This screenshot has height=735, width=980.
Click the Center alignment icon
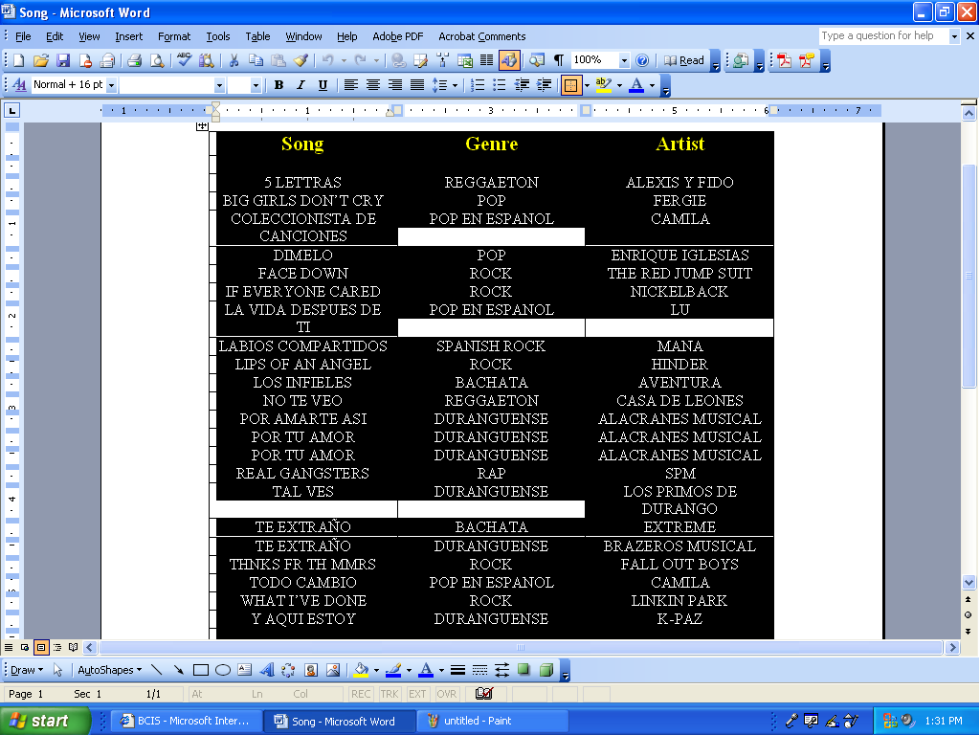373,85
